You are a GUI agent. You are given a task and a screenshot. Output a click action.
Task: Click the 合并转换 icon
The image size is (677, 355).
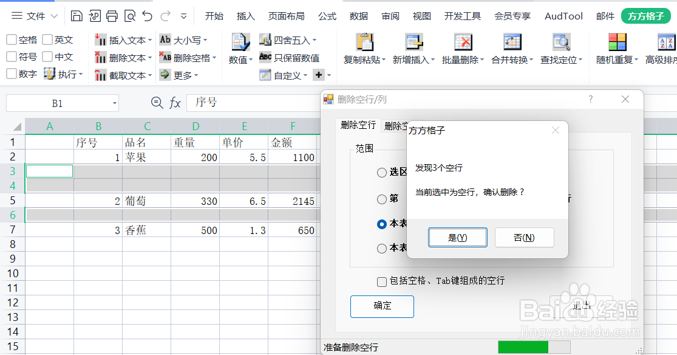[512, 42]
